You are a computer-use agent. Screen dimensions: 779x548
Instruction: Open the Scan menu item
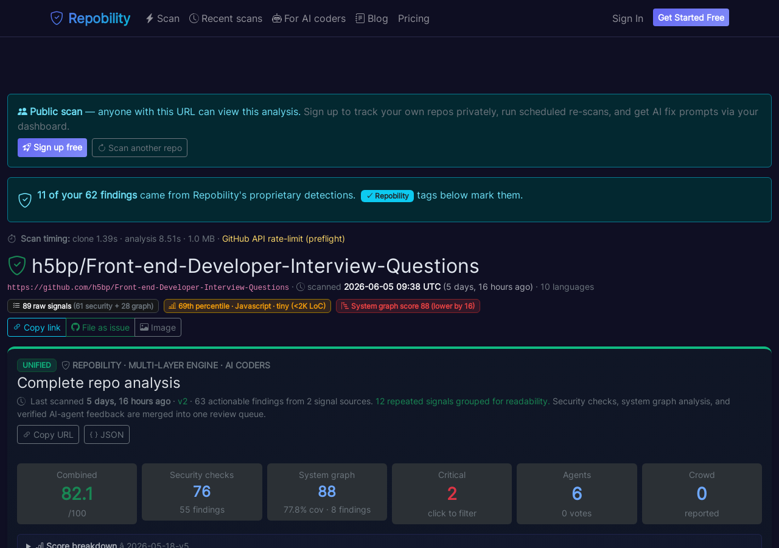(x=162, y=18)
